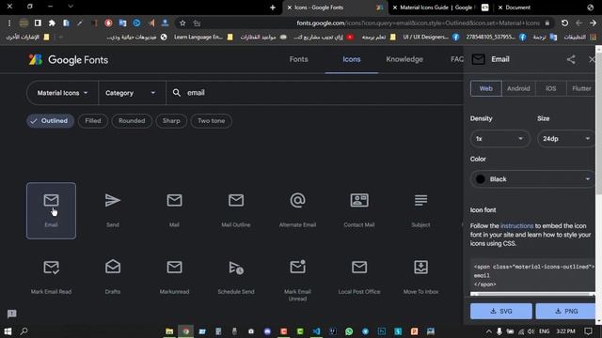Image resolution: width=602 pixels, height=338 pixels.
Task: Click the icon font code snippet
Action: coord(533,275)
